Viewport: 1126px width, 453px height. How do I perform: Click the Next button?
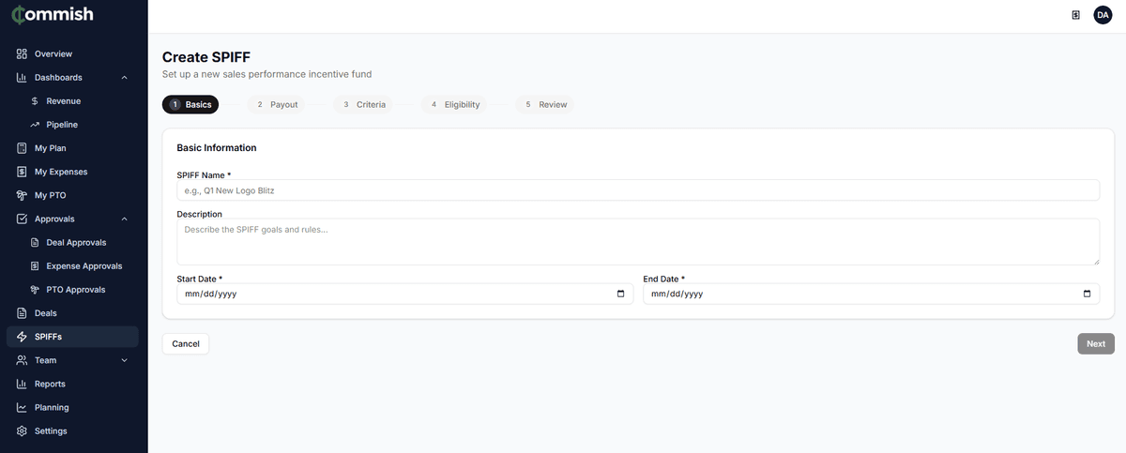point(1096,344)
